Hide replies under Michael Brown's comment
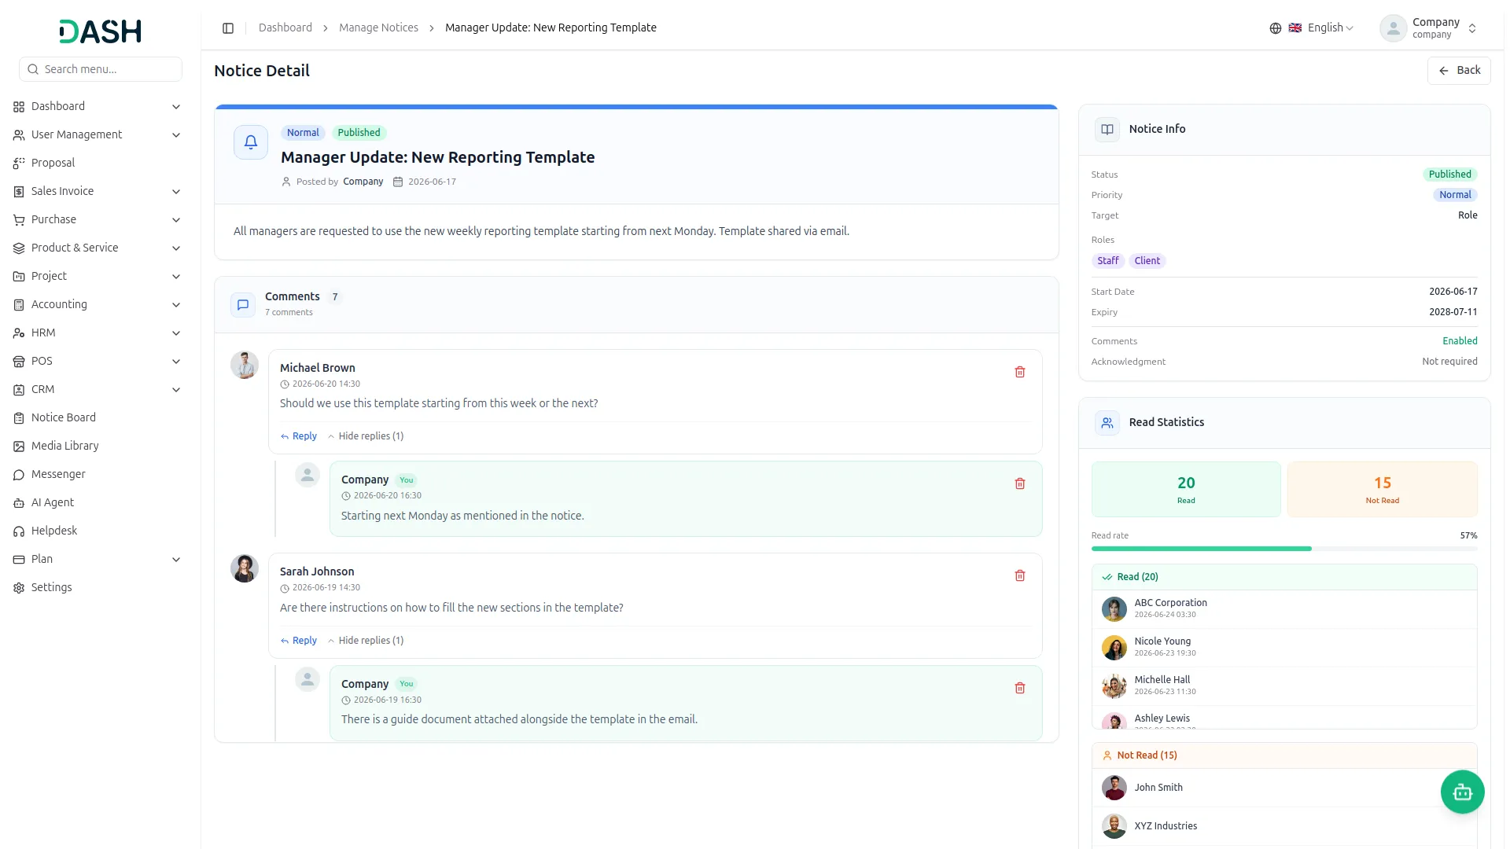Screen dimensions: 1510x849 pyautogui.click(x=366, y=436)
